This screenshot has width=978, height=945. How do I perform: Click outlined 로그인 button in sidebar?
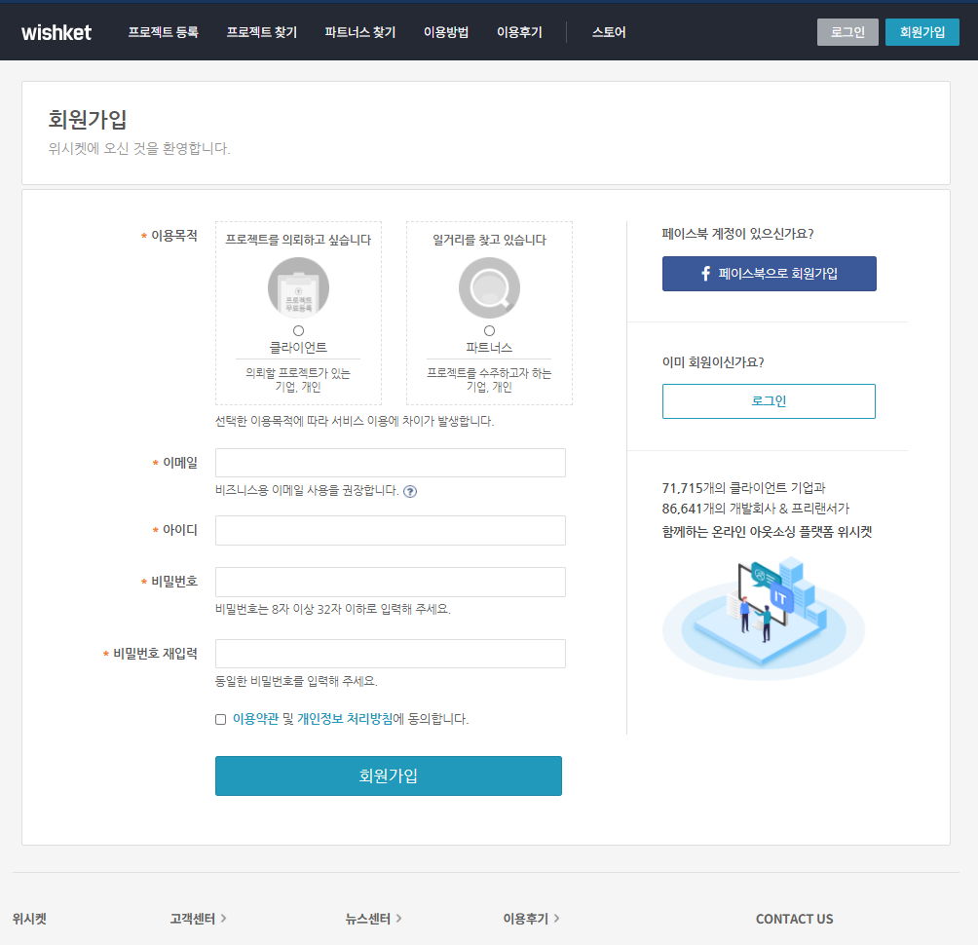[x=769, y=401]
